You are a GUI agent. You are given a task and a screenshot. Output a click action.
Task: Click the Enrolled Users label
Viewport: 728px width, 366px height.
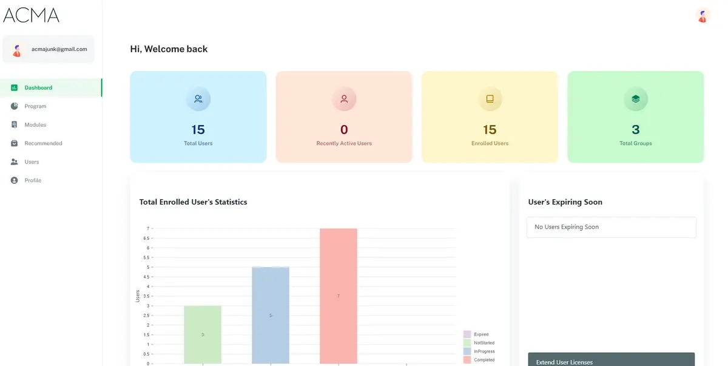point(490,143)
